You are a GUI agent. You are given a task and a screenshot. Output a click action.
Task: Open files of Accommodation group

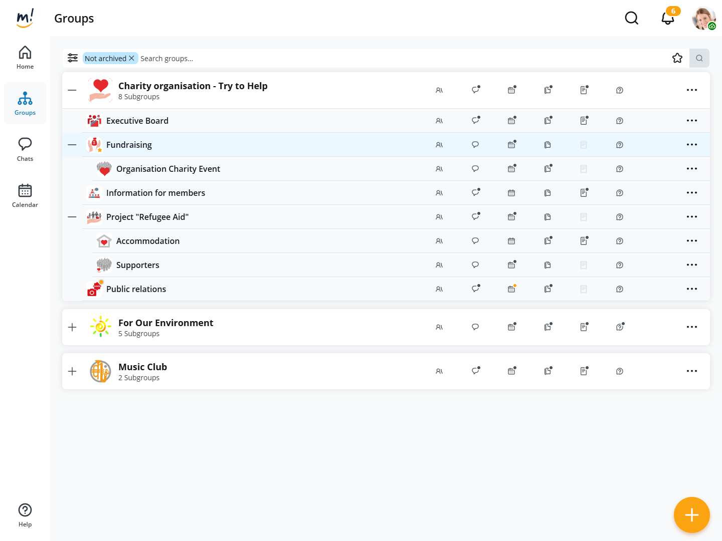[548, 241]
